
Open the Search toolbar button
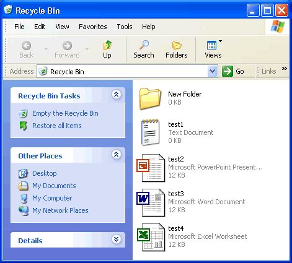144,50
